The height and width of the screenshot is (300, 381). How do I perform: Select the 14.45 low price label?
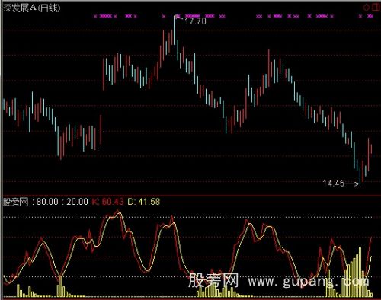[334, 183]
